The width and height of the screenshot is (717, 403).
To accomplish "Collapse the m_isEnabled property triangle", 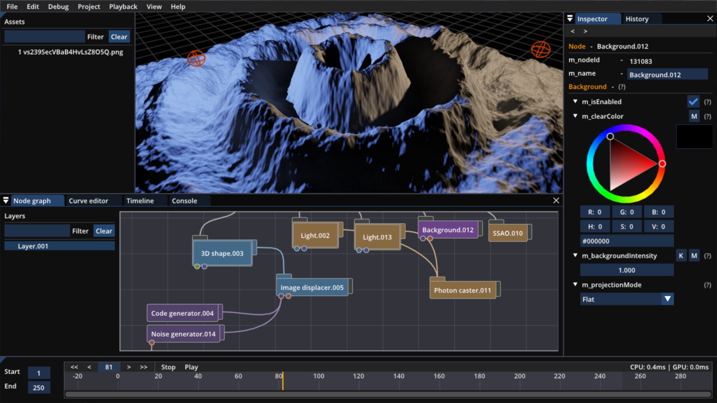I will [x=575, y=102].
